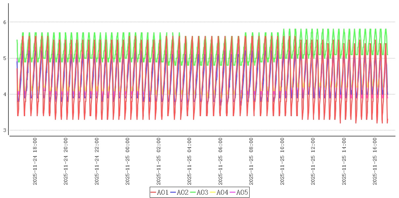Select the 2025-11-24 20:00 x-axis label
This screenshot has width=399, height=198.
66,161
